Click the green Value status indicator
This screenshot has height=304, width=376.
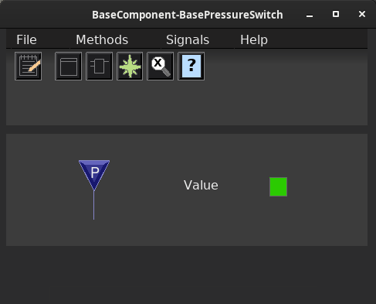278,186
